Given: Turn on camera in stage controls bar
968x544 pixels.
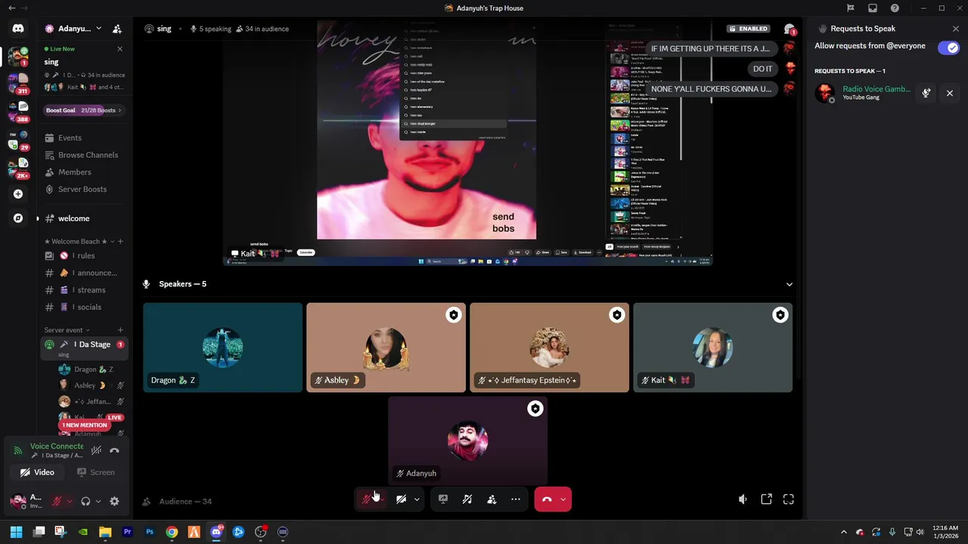Looking at the screenshot, I should click(x=401, y=499).
